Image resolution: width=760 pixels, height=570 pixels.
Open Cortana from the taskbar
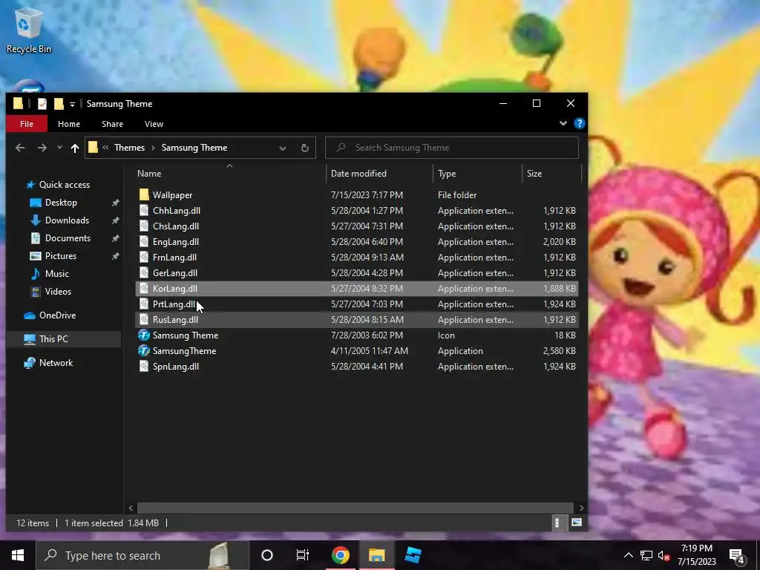(267, 555)
